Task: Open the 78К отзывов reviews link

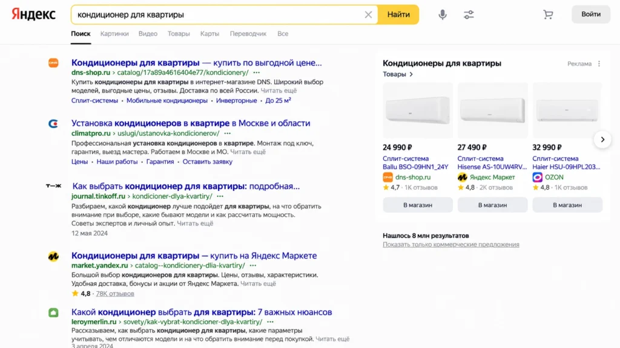Action: (x=115, y=294)
